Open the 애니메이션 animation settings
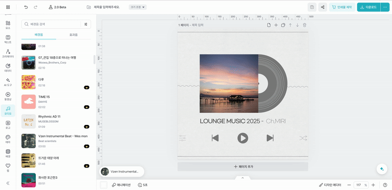This screenshot has height=190, width=392. point(121,185)
